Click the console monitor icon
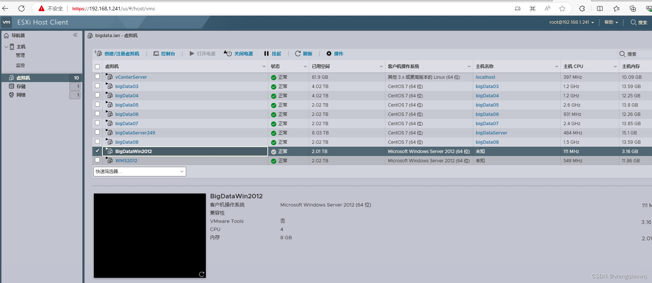This screenshot has height=283, width=652. 156,53
